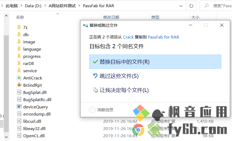Click navigation pane scroll down arrow
The width and height of the screenshot is (232, 141).
click(6, 137)
